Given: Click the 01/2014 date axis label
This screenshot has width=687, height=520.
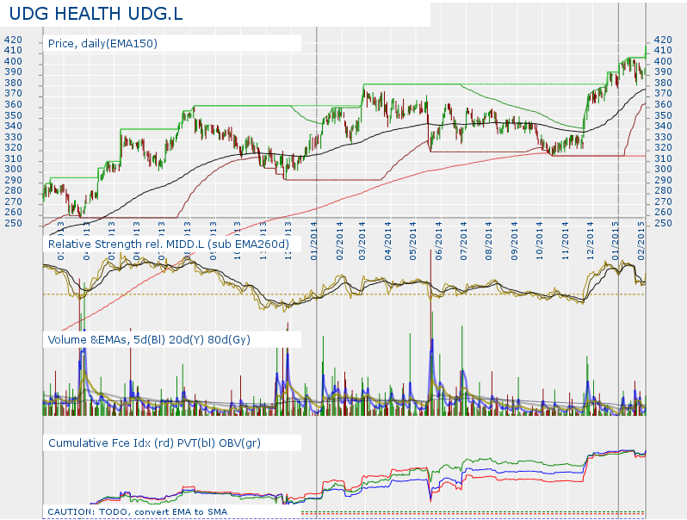Looking at the screenshot, I should (x=314, y=241).
